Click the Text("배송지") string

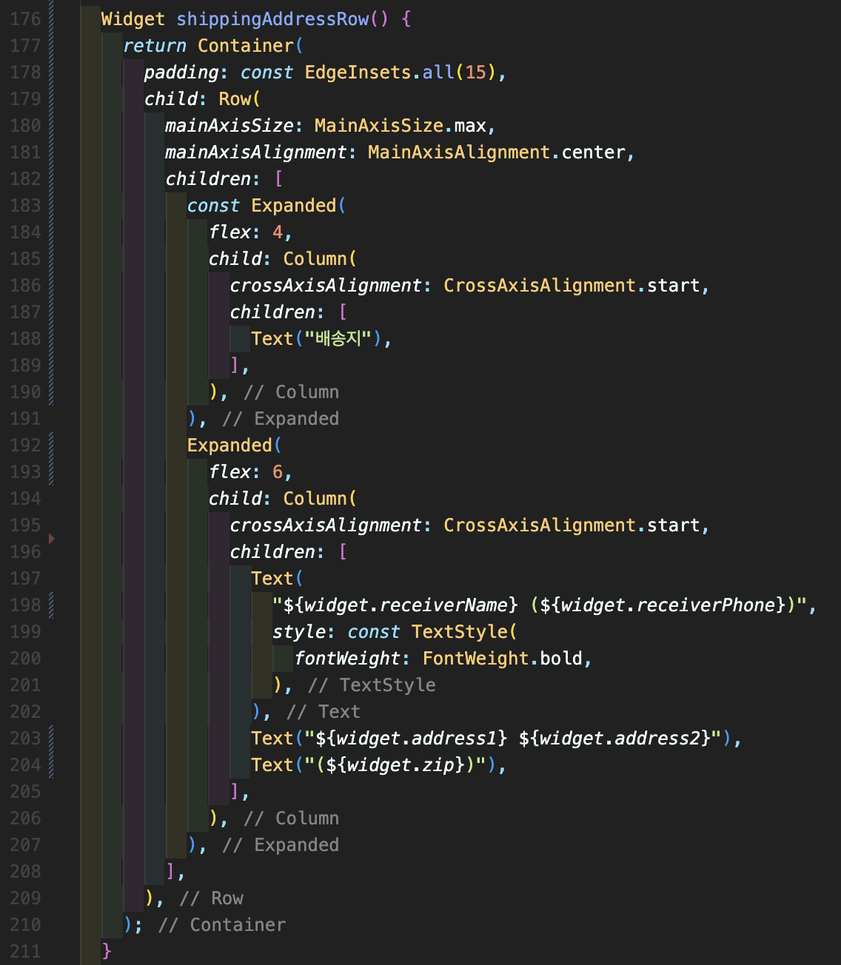tap(338, 339)
